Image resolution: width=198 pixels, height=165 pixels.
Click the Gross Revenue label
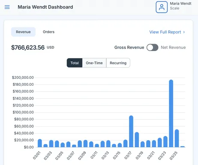click(129, 48)
